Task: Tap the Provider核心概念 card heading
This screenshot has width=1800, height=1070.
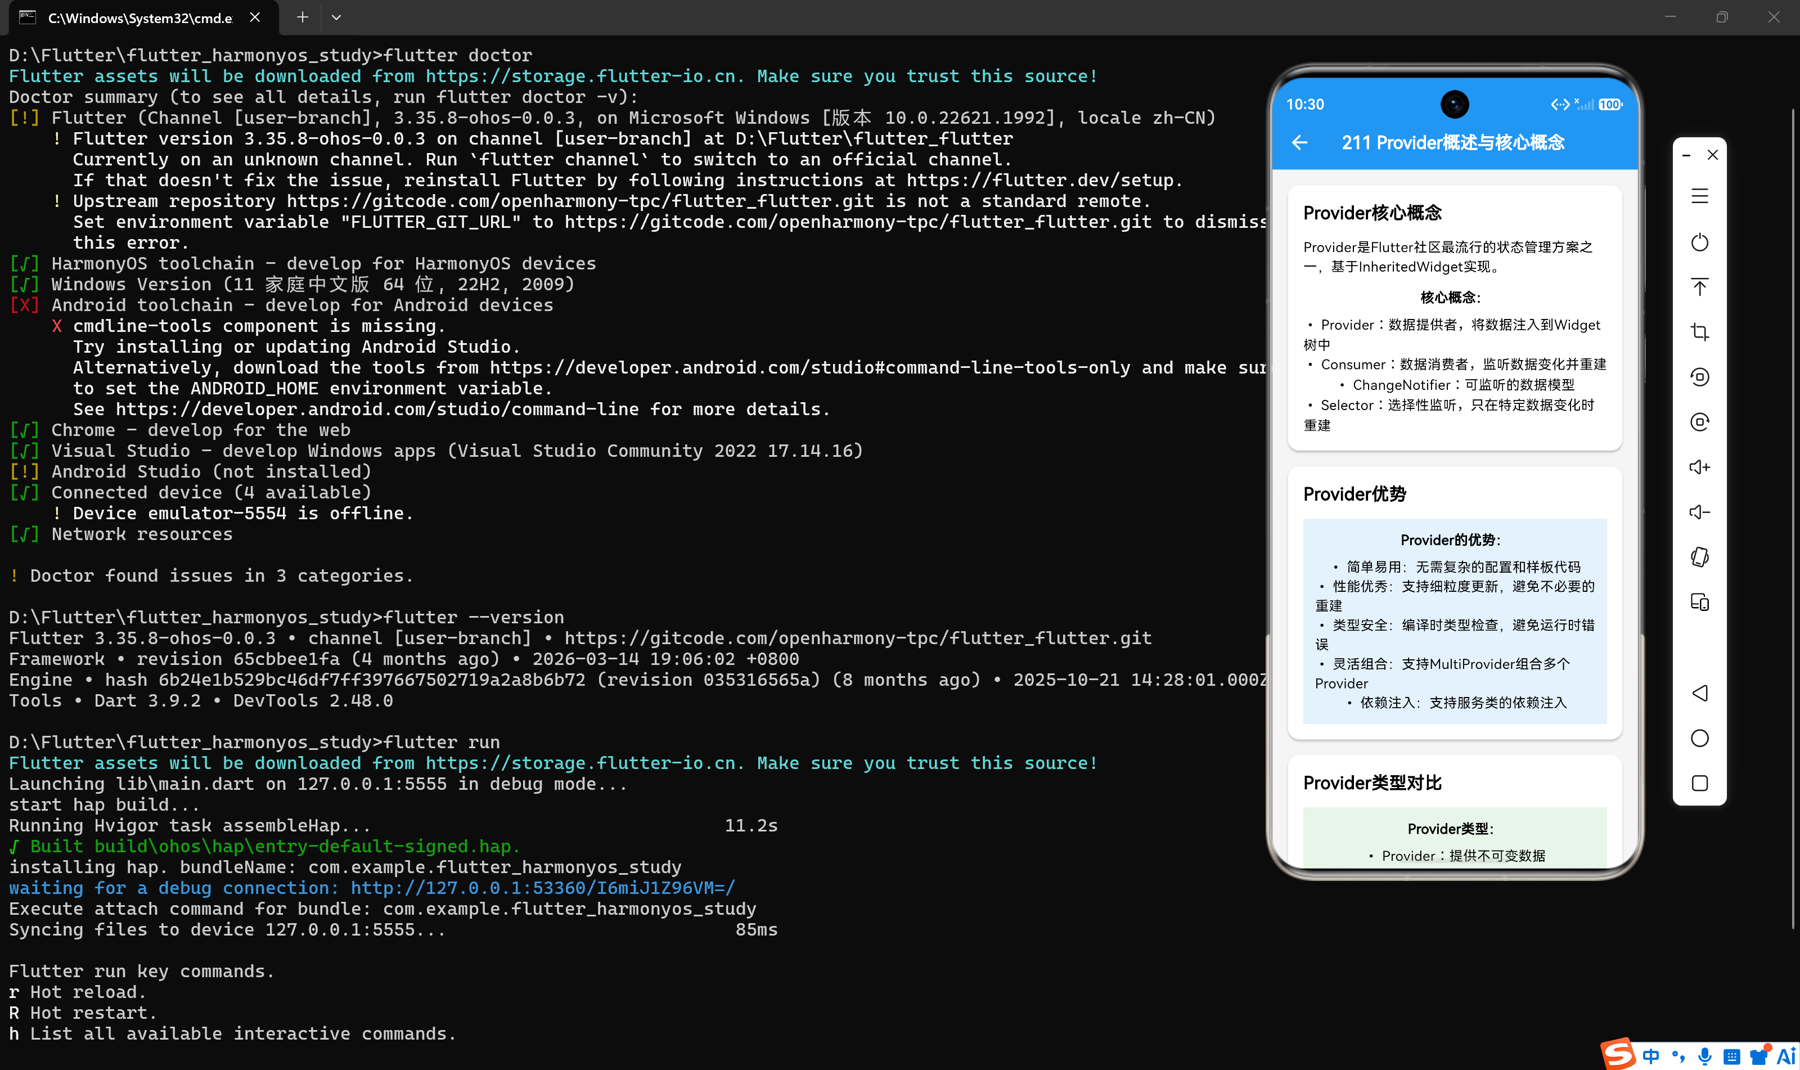Action: (x=1372, y=213)
